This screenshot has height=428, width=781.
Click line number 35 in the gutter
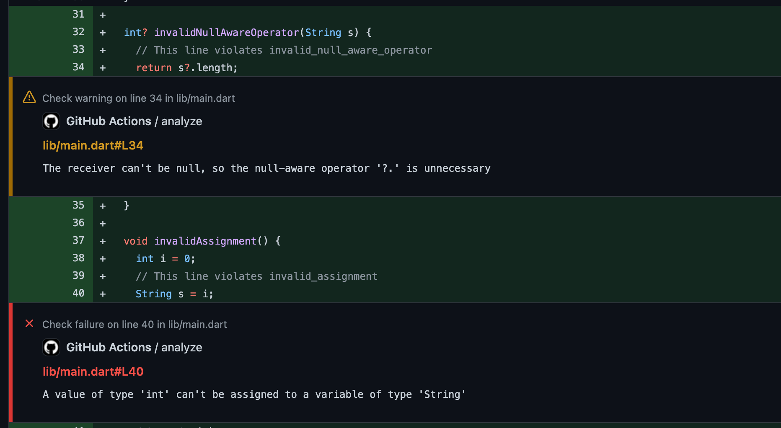tap(78, 205)
